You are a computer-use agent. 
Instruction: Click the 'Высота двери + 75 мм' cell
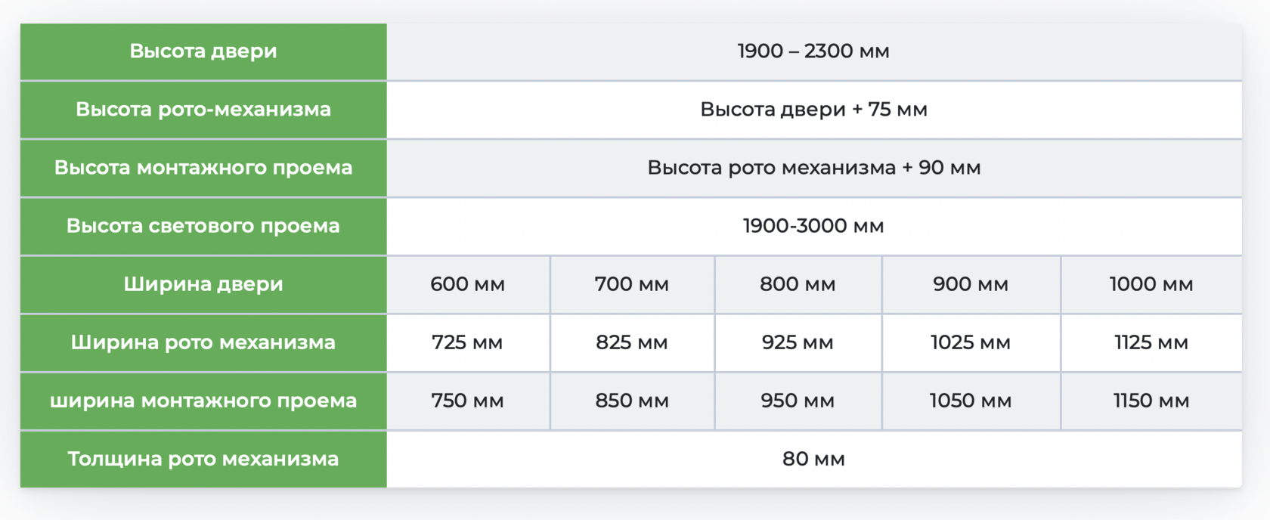tap(813, 110)
